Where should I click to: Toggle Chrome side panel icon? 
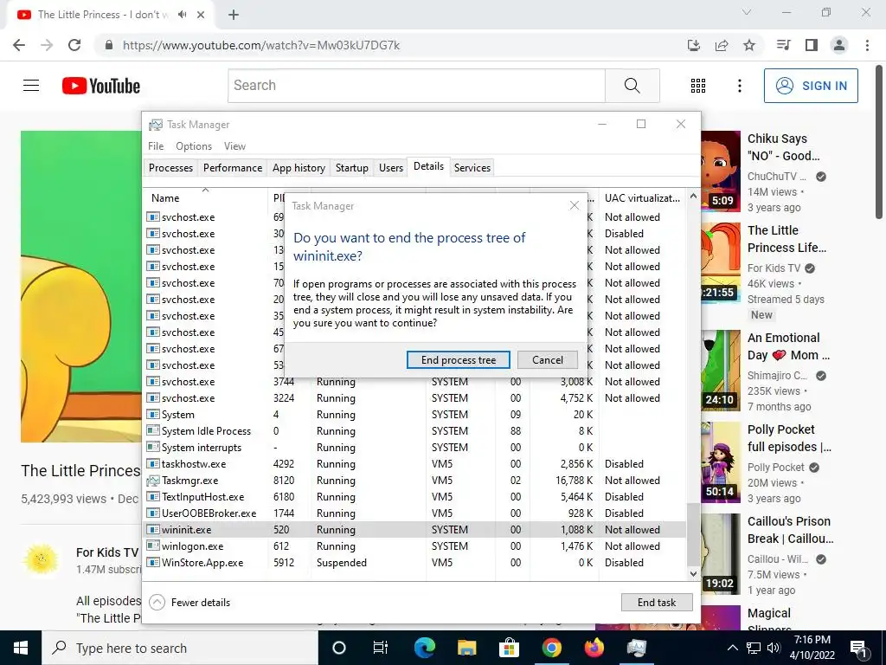812,45
